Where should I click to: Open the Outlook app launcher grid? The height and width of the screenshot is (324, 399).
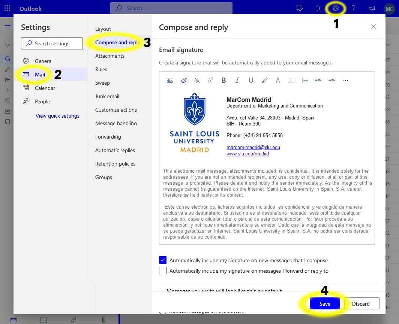click(7, 8)
